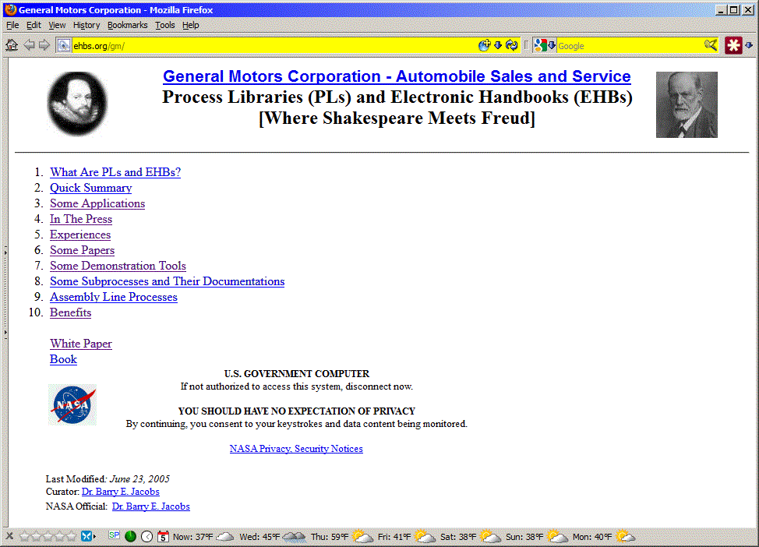Click the green globe status icon
The height and width of the screenshot is (547, 759).
click(x=130, y=536)
